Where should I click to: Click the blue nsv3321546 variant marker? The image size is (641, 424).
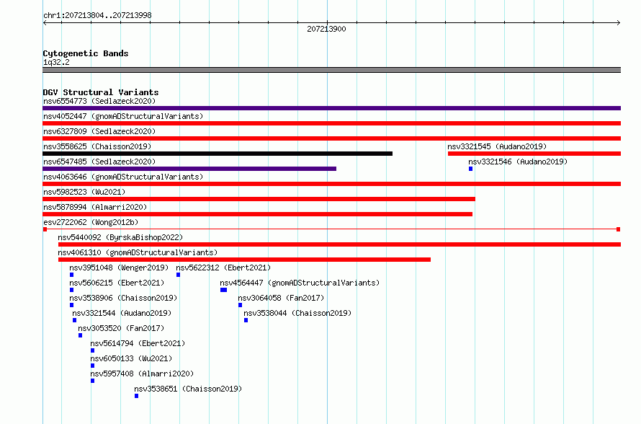pyautogui.click(x=470, y=169)
